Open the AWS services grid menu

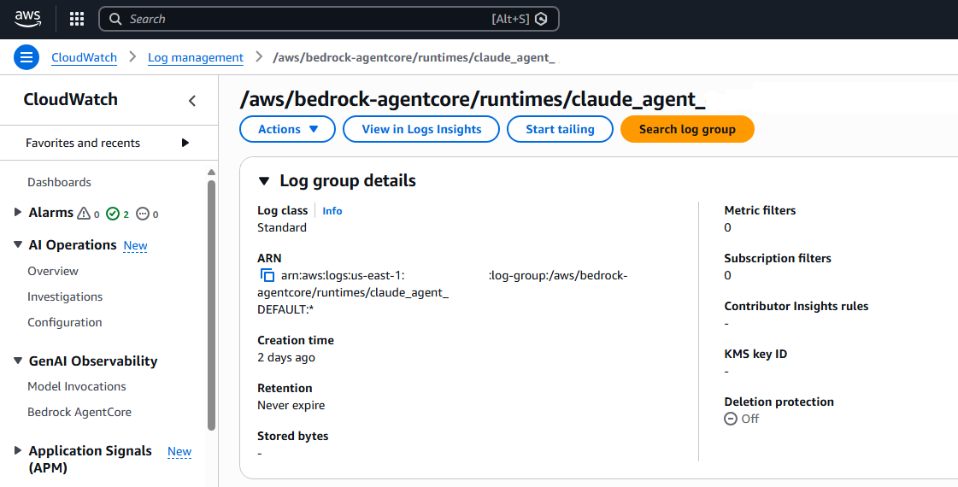pyautogui.click(x=76, y=19)
